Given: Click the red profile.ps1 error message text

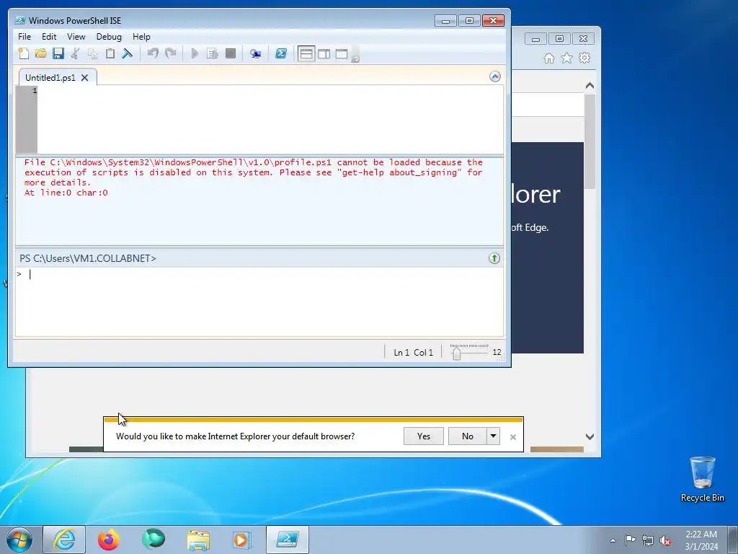Looking at the screenshot, I should 254,177.
